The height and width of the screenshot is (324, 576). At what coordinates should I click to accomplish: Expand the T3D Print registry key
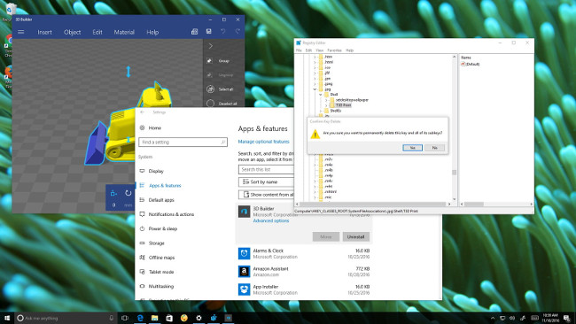point(326,105)
